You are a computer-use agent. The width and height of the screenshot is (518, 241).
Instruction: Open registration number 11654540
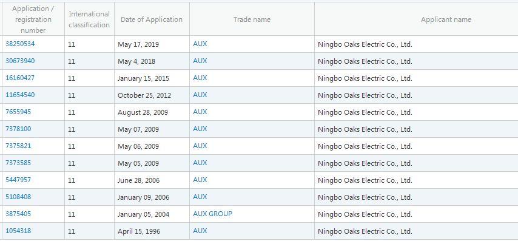[20, 95]
